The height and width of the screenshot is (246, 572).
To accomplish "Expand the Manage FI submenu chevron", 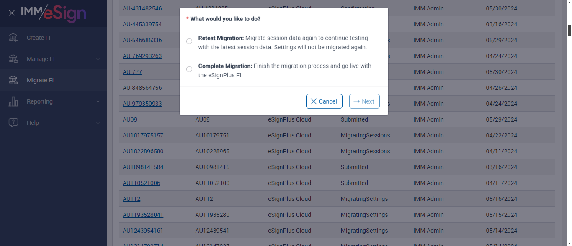I will pos(98,59).
